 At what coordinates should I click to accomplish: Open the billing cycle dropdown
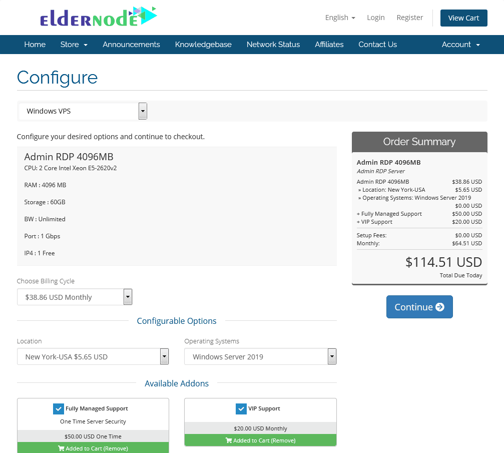[128, 296]
